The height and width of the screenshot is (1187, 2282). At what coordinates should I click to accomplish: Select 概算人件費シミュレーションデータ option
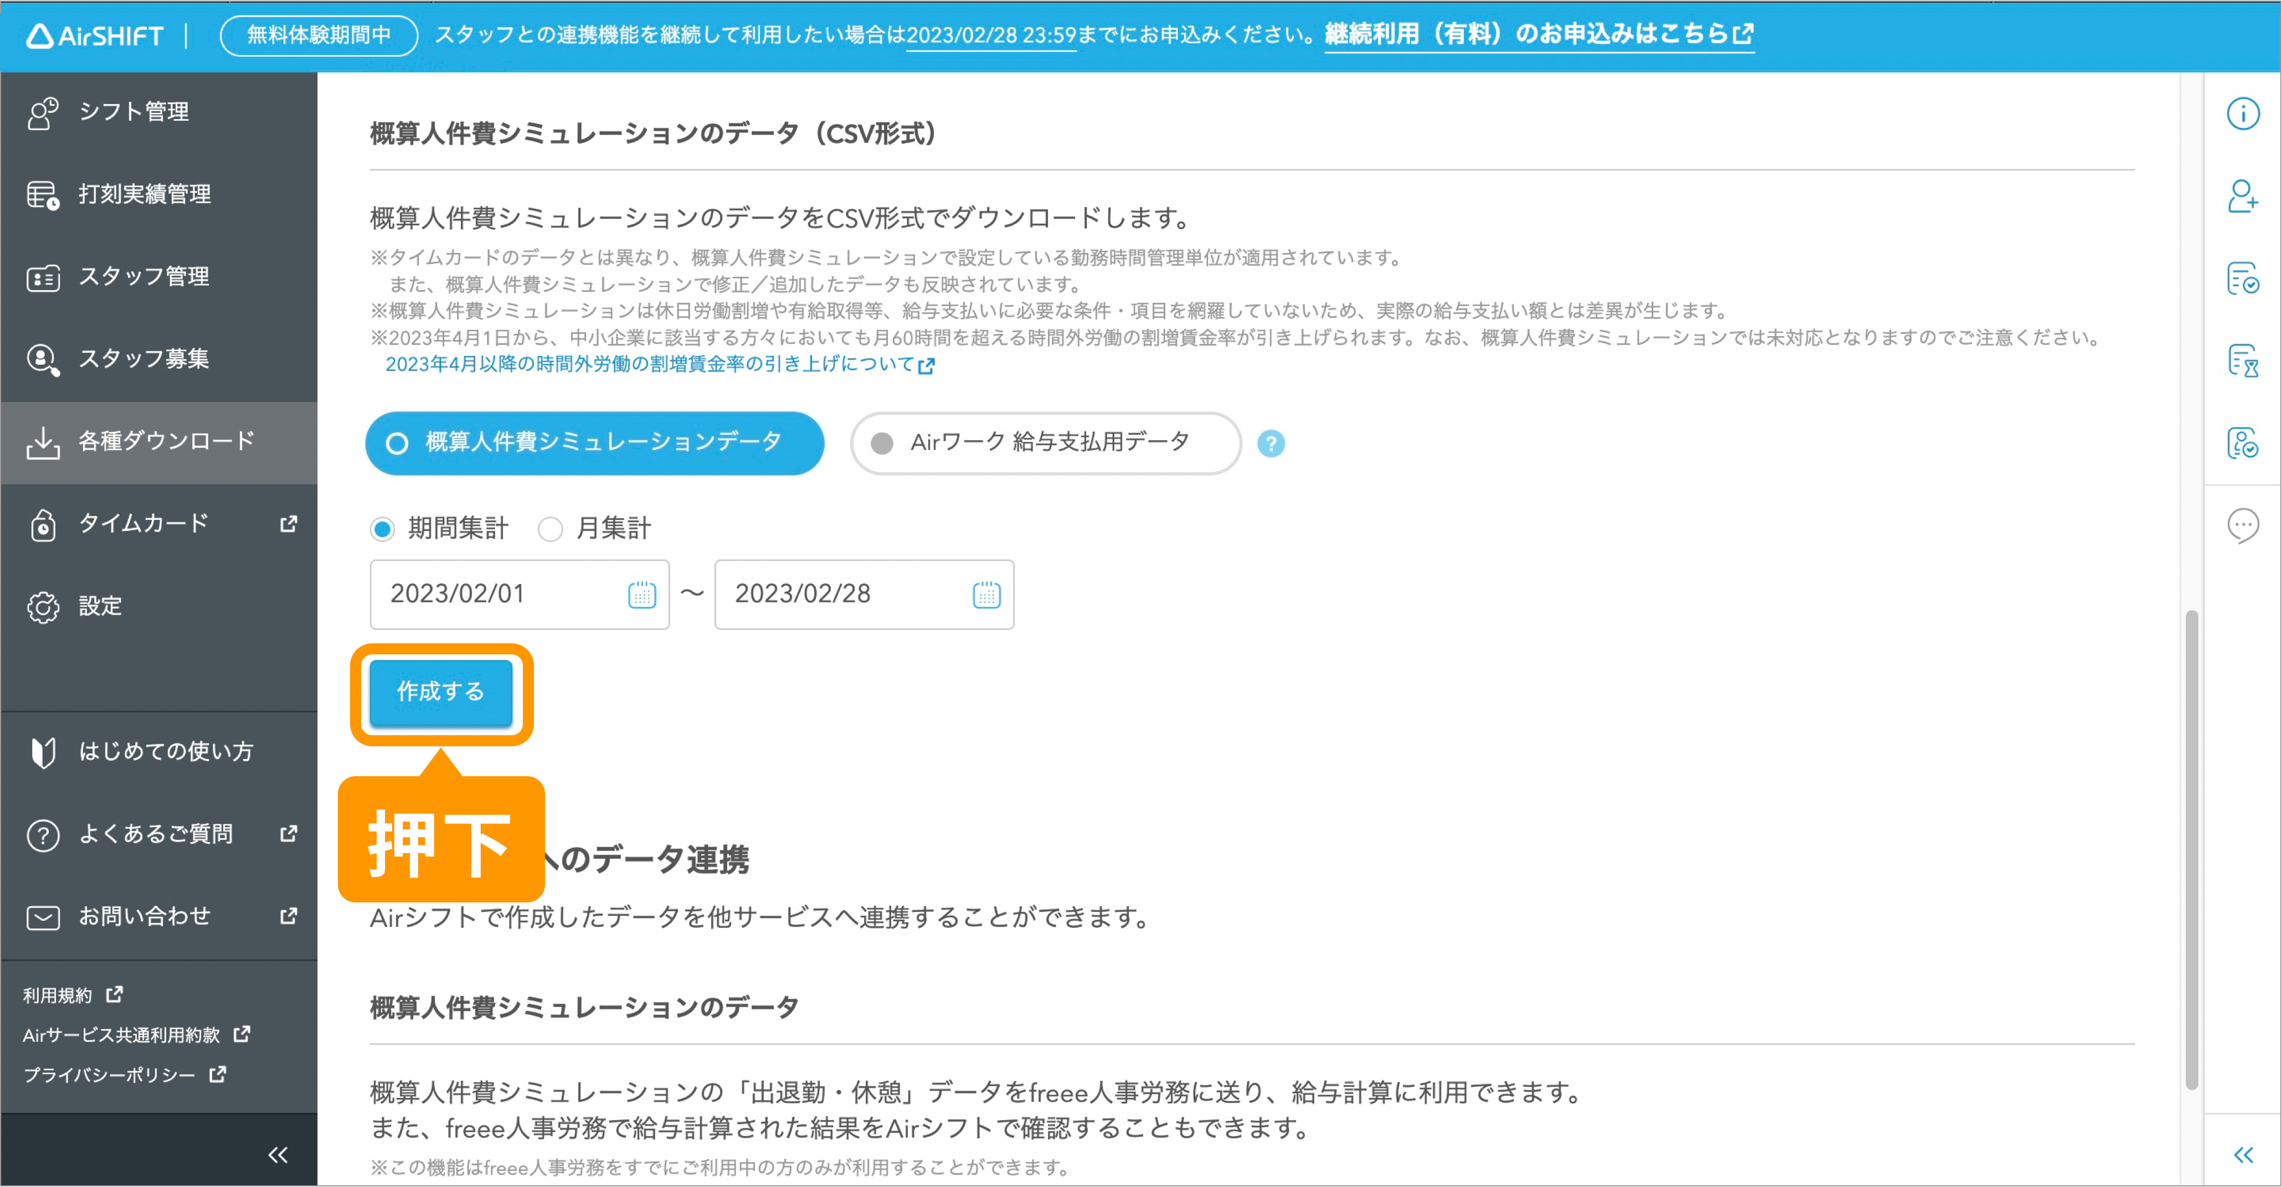(x=594, y=442)
